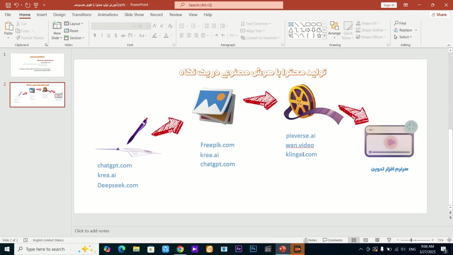Click Comments button in status bar
This screenshot has width=453, height=255.
click(333, 240)
